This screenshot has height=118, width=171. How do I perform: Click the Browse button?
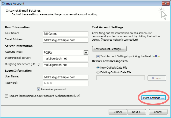(156, 78)
